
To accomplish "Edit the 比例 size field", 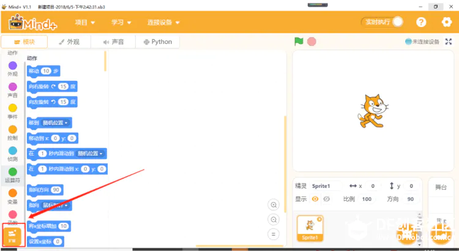I will point(367,199).
